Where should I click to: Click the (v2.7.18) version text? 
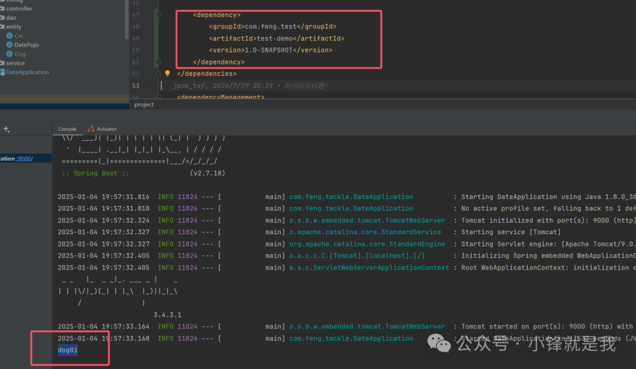coord(207,173)
